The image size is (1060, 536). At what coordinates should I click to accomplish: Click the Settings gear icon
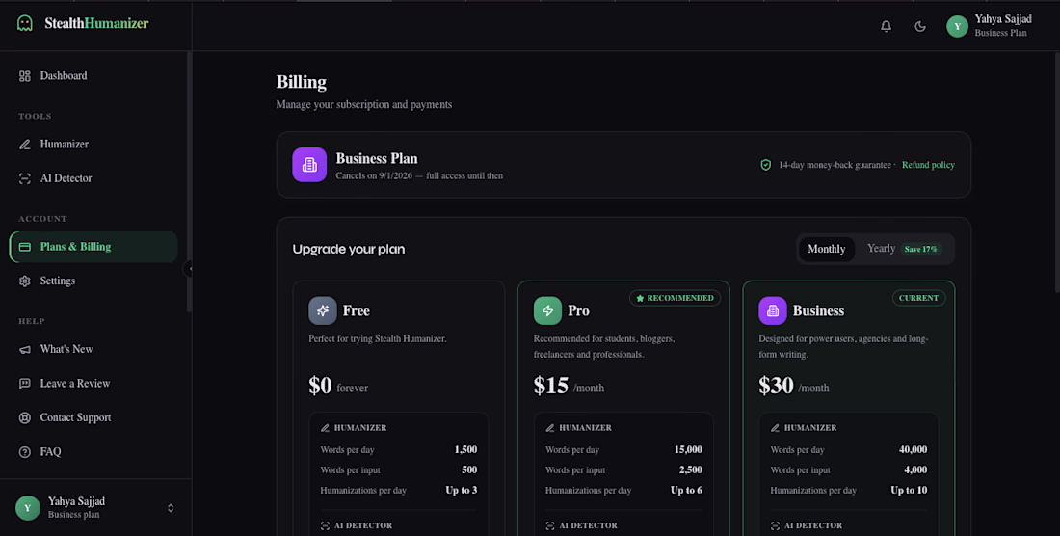pyautogui.click(x=25, y=281)
